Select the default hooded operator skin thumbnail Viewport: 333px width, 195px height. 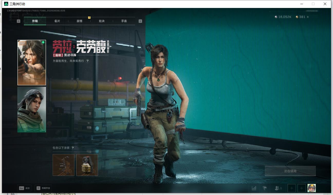tap(32, 109)
